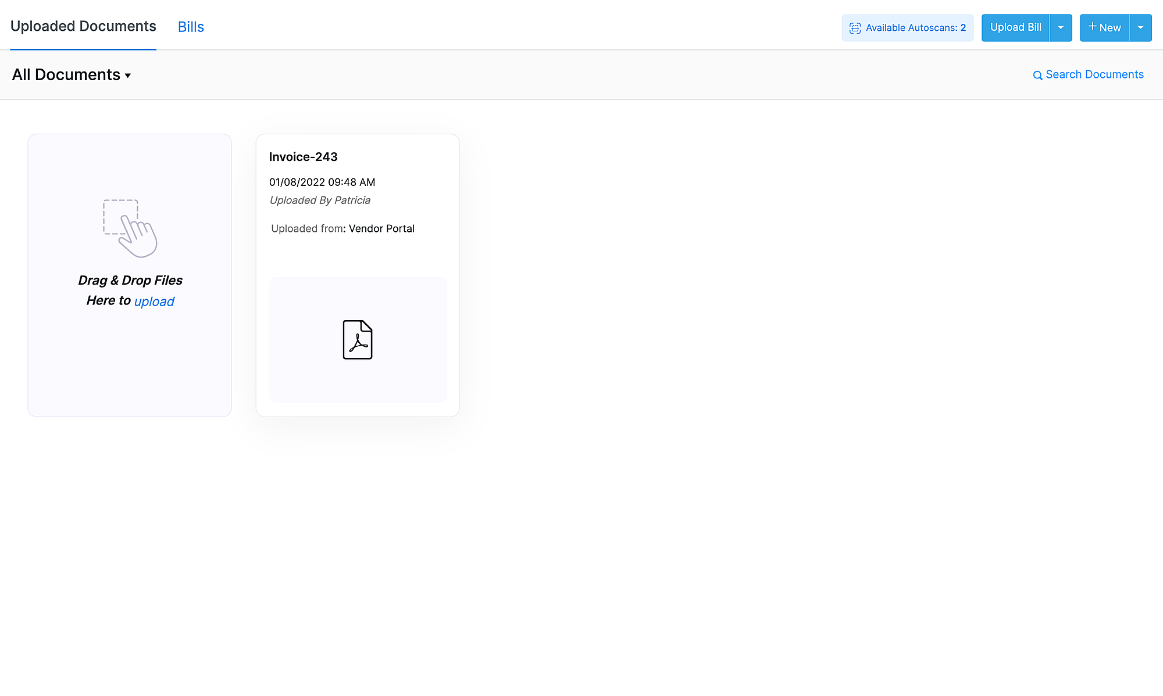The width and height of the screenshot is (1163, 696).
Task: Click the PDF file icon in Invoice-243
Action: (358, 339)
